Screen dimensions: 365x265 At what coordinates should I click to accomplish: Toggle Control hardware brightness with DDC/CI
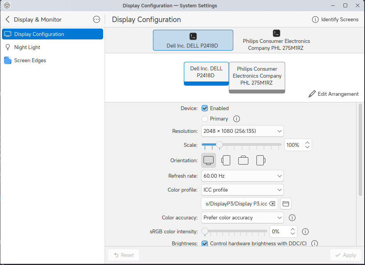[205, 243]
